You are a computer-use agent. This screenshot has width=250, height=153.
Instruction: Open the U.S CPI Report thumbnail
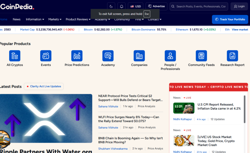(x=184, y=108)
